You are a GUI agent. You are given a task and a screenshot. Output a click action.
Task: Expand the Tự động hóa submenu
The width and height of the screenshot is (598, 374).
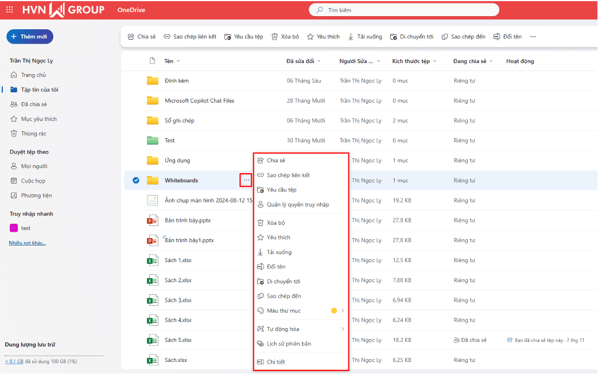click(x=301, y=329)
